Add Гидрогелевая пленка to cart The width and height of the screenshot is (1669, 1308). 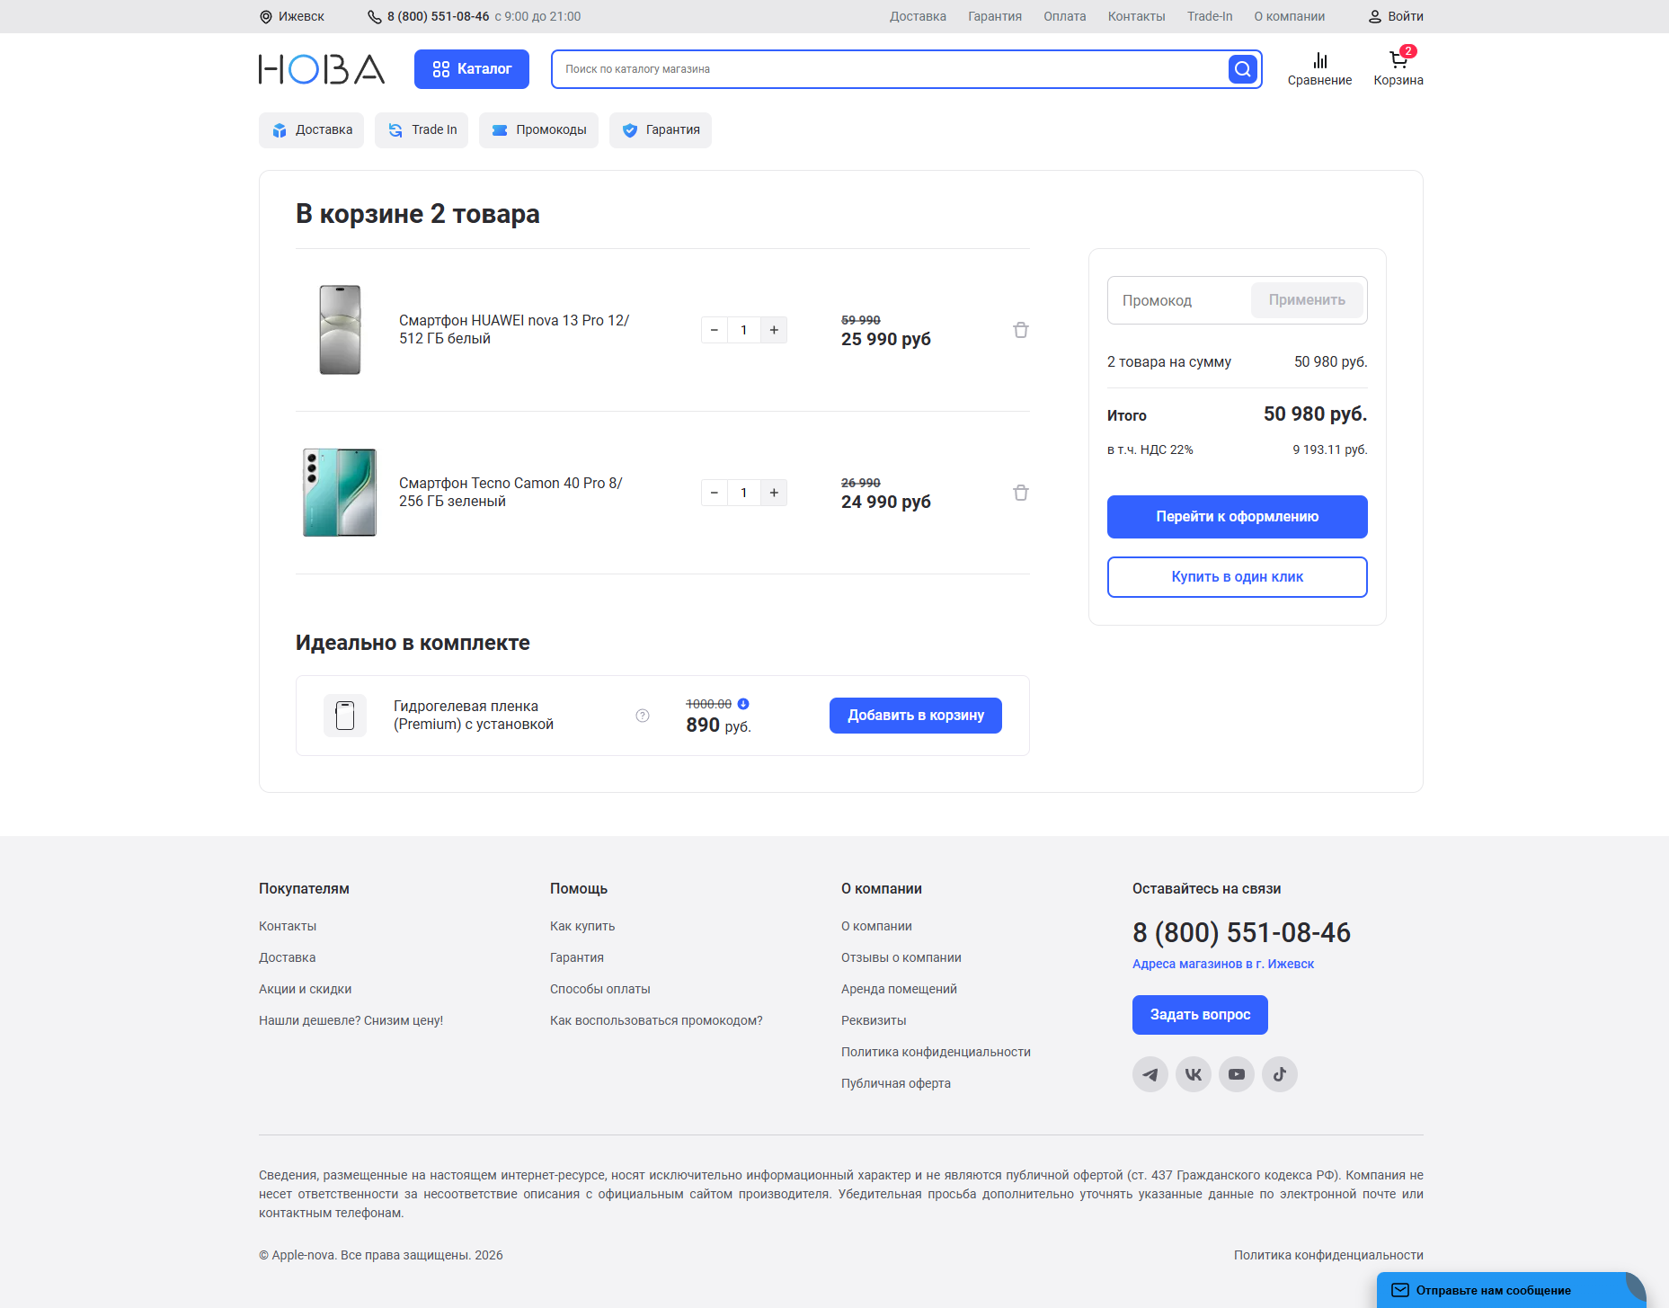(x=916, y=716)
